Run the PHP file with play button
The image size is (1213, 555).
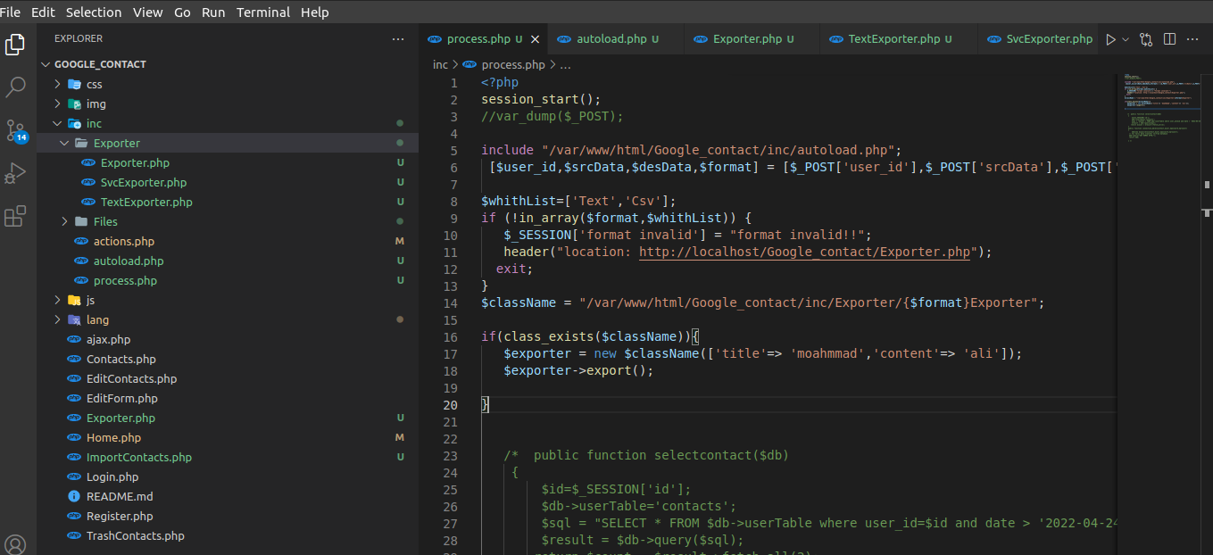[x=1110, y=39]
